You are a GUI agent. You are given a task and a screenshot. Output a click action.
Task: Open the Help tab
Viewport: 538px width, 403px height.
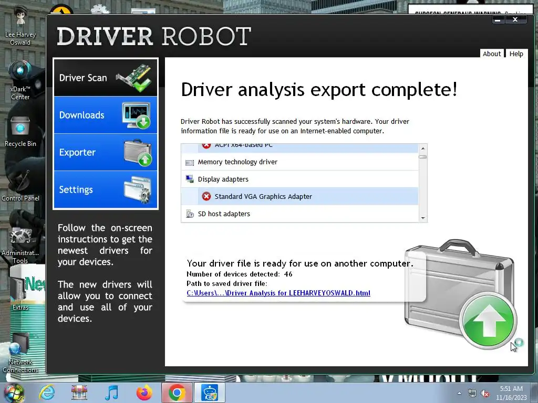point(516,54)
